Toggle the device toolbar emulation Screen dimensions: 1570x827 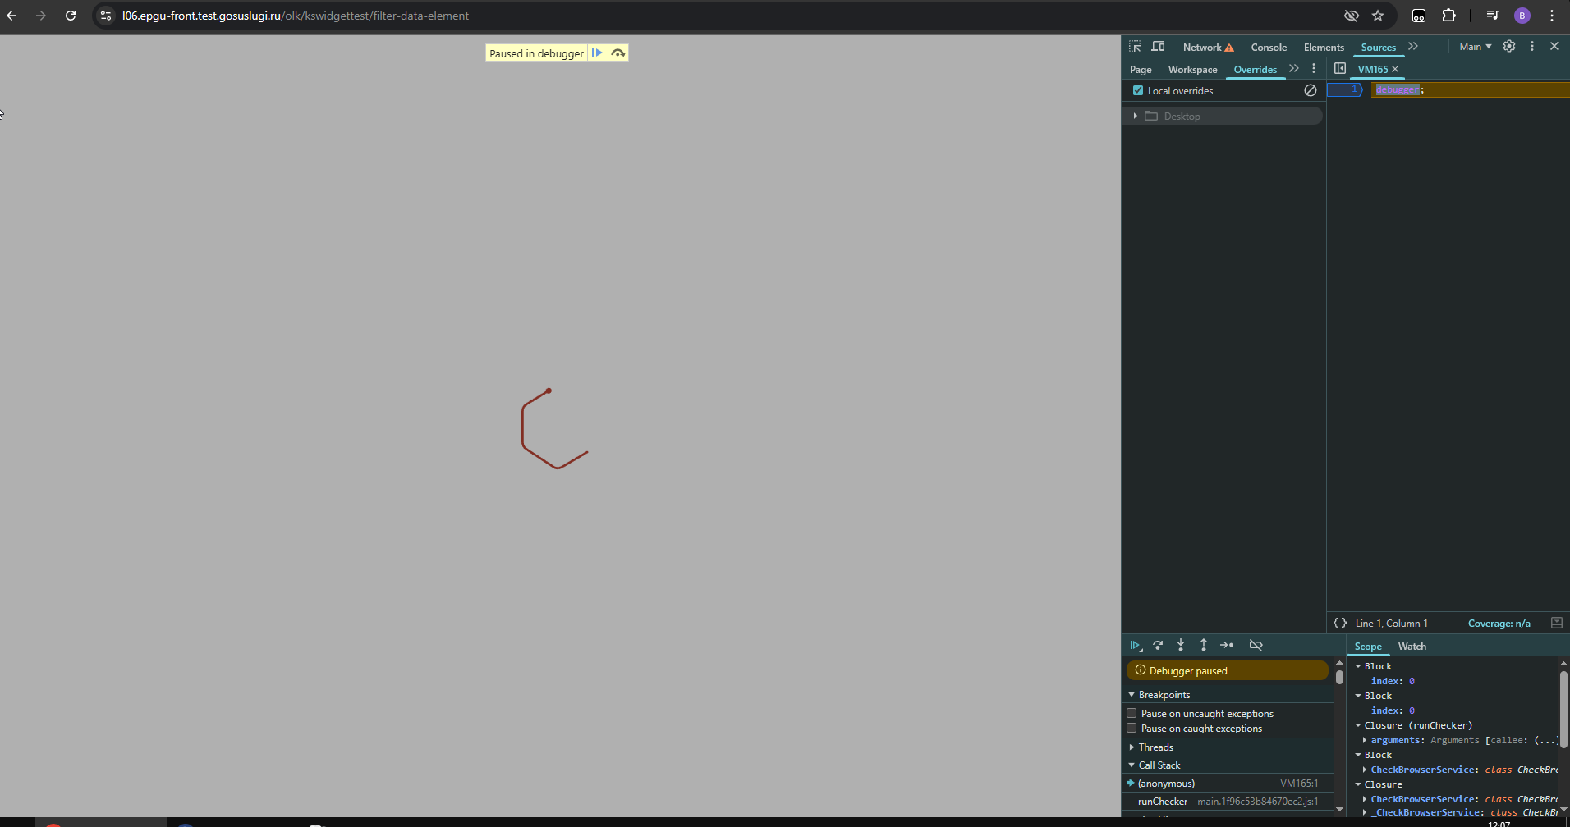tap(1158, 47)
